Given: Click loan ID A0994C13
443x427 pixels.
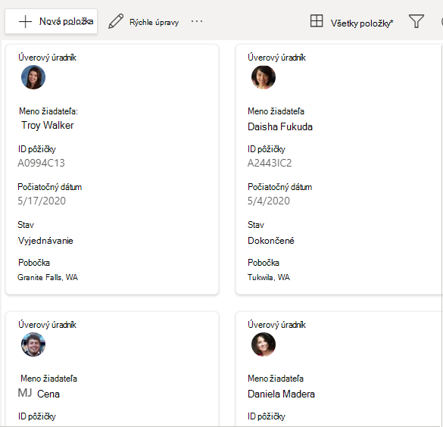Looking at the screenshot, I should point(41,164).
